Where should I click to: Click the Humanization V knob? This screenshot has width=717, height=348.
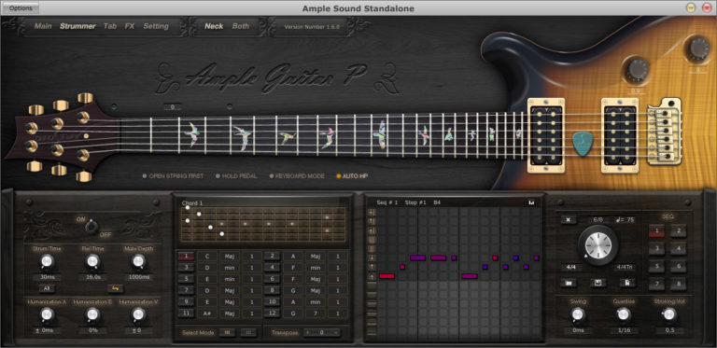[137, 314]
